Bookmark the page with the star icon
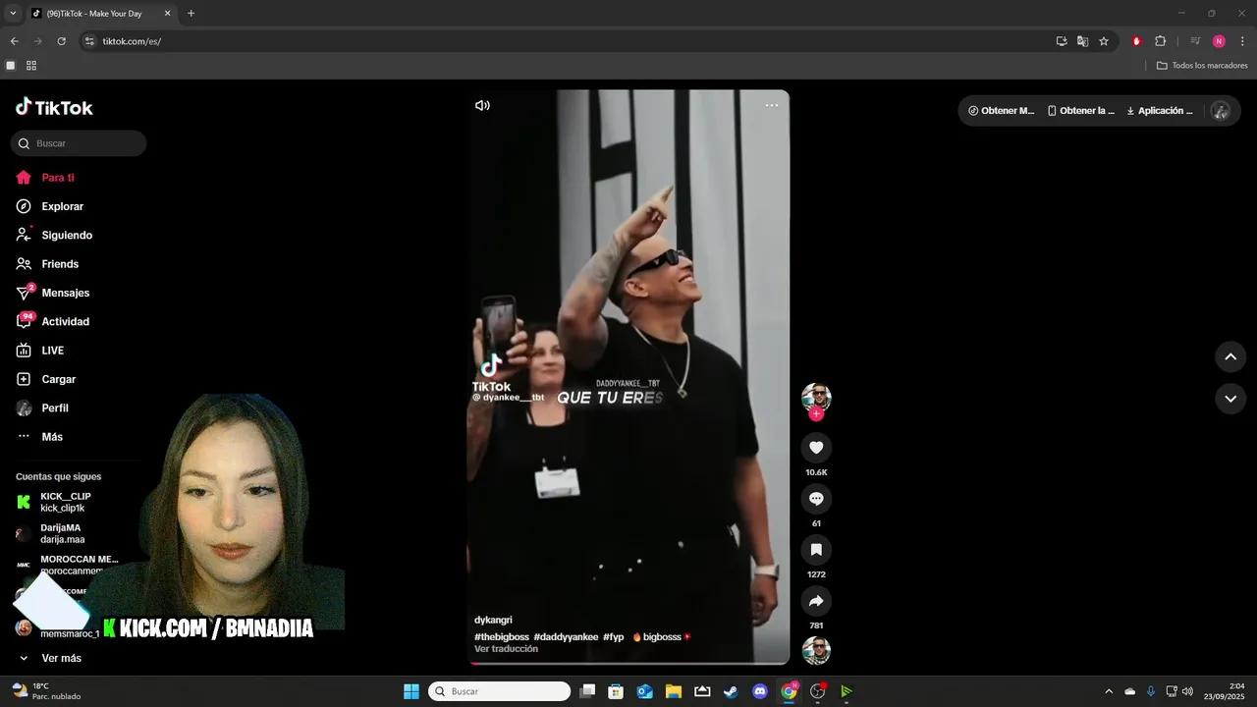 (x=1104, y=41)
